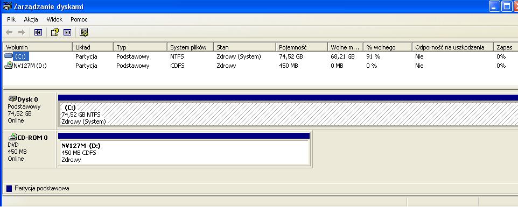Click the Zarządzanie dyskami title bar icon

click(7, 6)
